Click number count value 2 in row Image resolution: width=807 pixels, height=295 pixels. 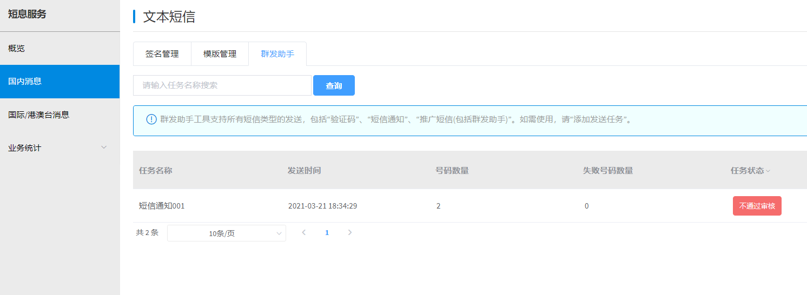point(438,206)
